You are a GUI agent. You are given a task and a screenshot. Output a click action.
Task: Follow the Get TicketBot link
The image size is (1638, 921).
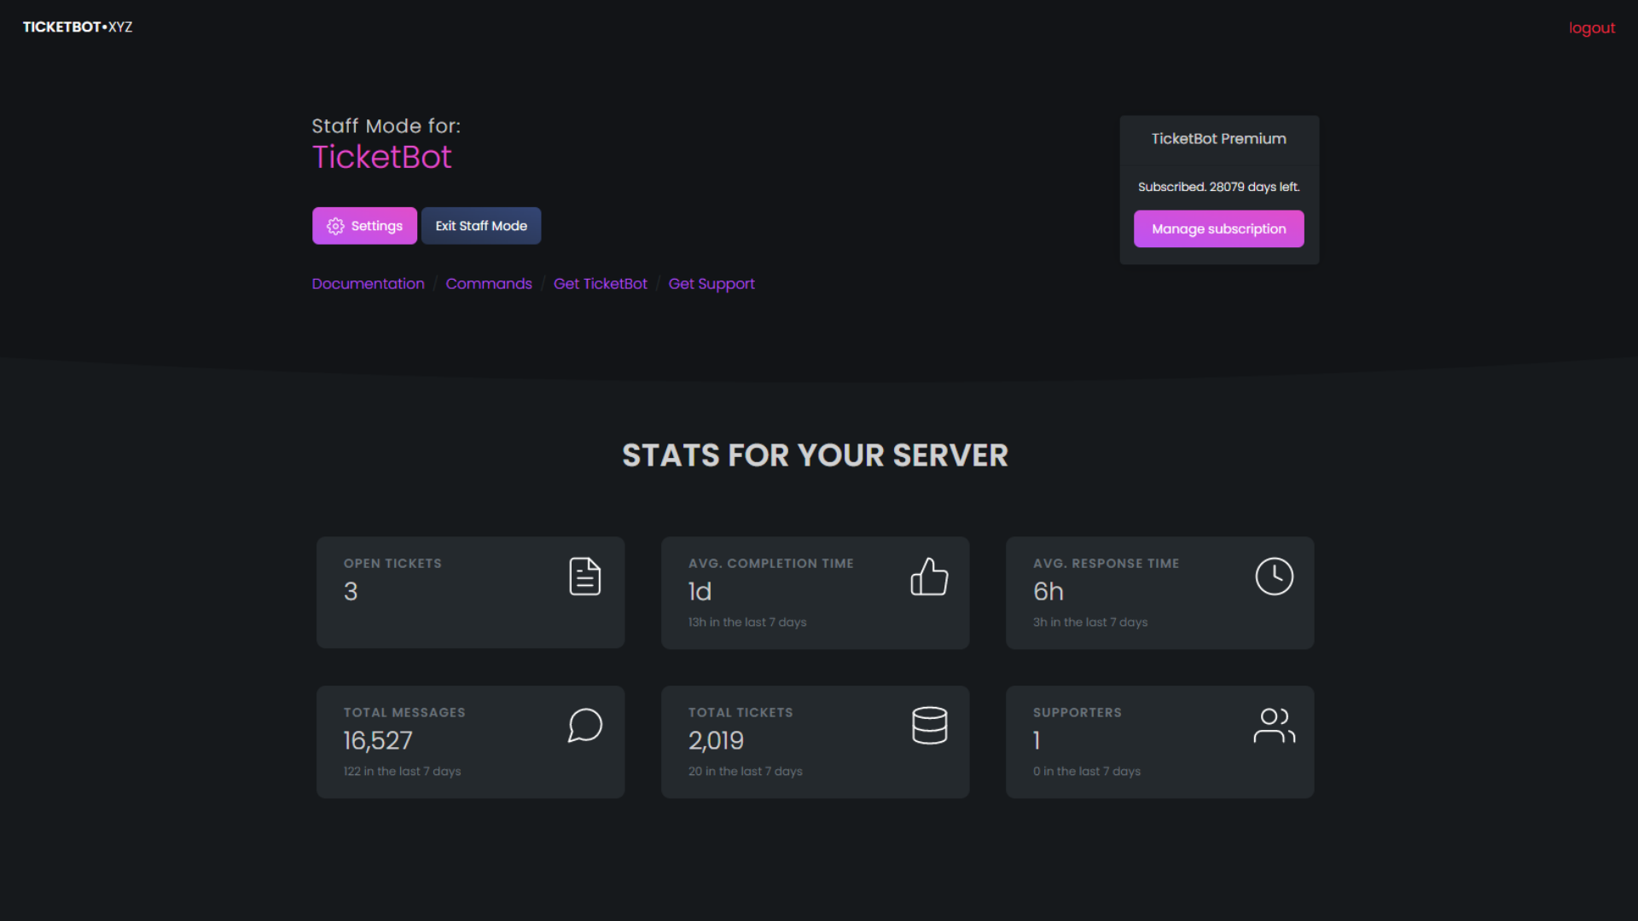601,284
